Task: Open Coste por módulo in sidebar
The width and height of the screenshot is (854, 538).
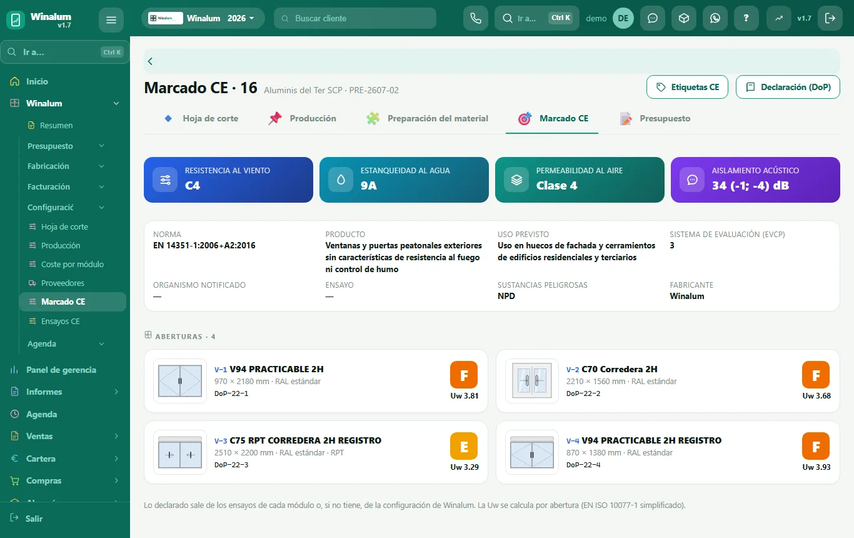Action: [x=73, y=264]
